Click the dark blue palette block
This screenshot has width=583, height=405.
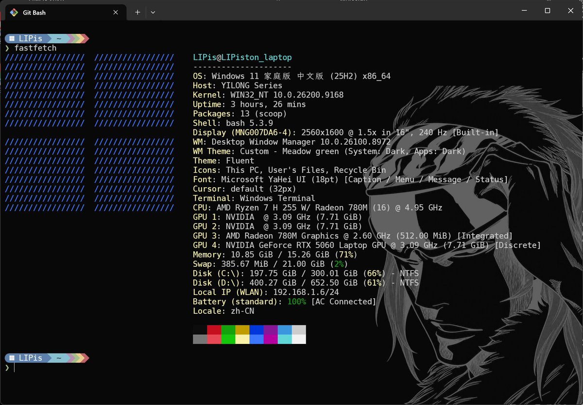click(x=257, y=330)
